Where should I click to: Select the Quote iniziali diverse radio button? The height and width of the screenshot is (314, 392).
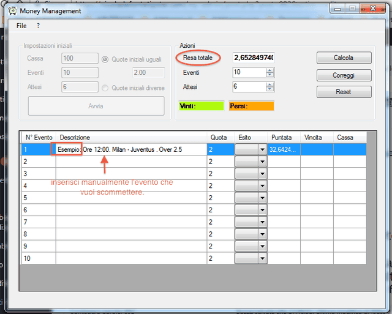pos(105,88)
